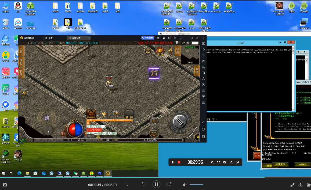Screen dimensions: 311x190
Task: Click the emulator fullscreen icon
Action: 203,61
